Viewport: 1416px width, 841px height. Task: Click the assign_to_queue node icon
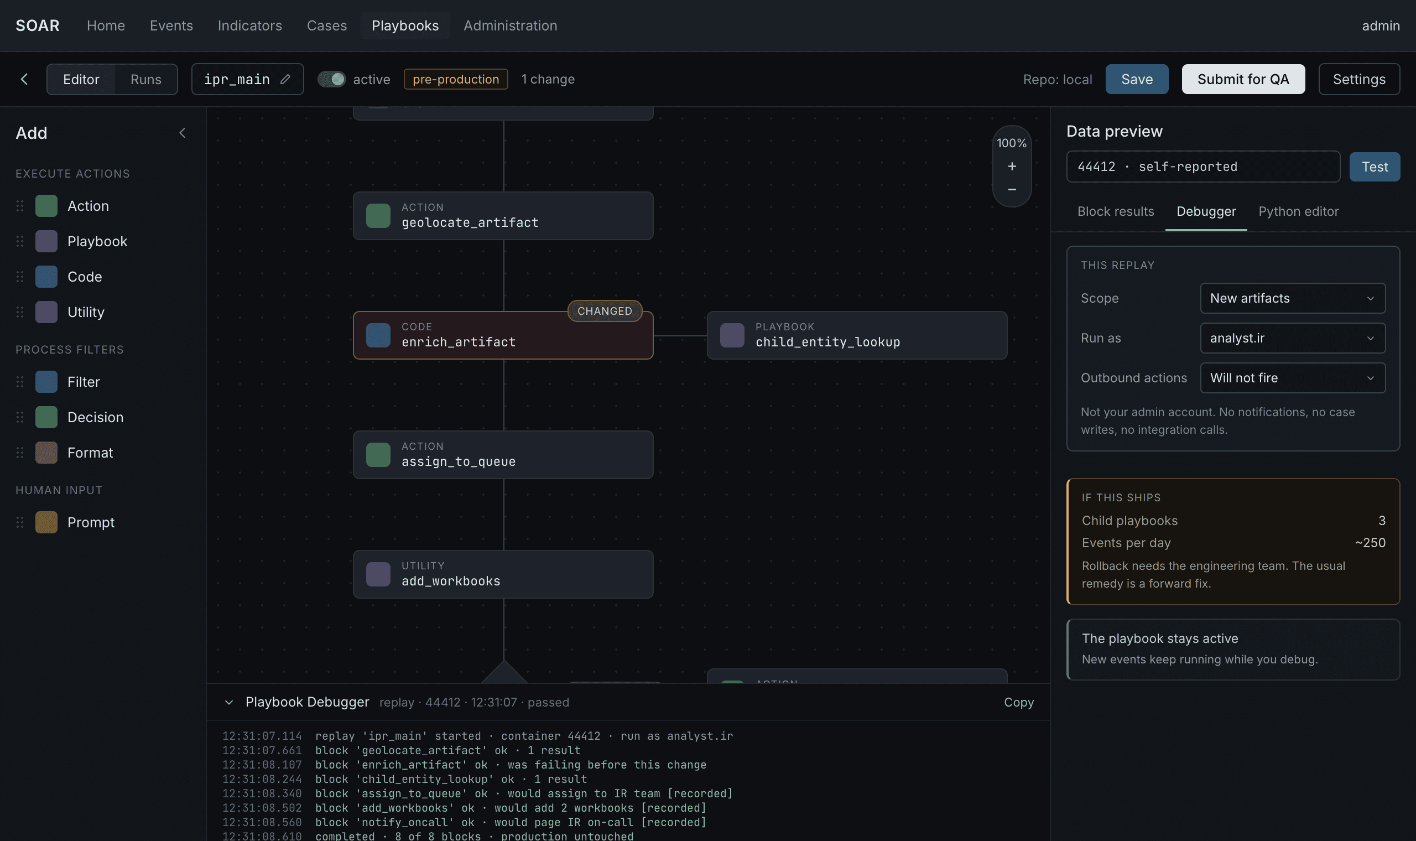378,455
